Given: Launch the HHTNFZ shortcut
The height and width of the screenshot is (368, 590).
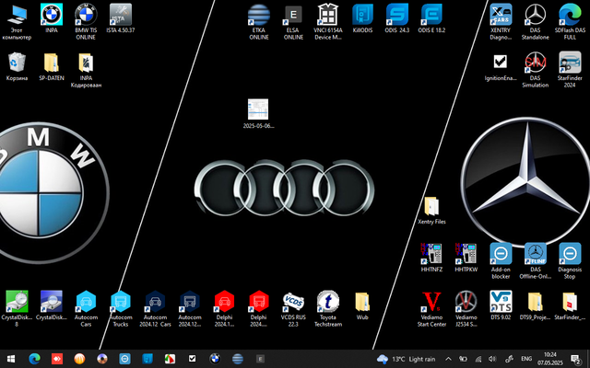Looking at the screenshot, I should [x=431, y=258].
